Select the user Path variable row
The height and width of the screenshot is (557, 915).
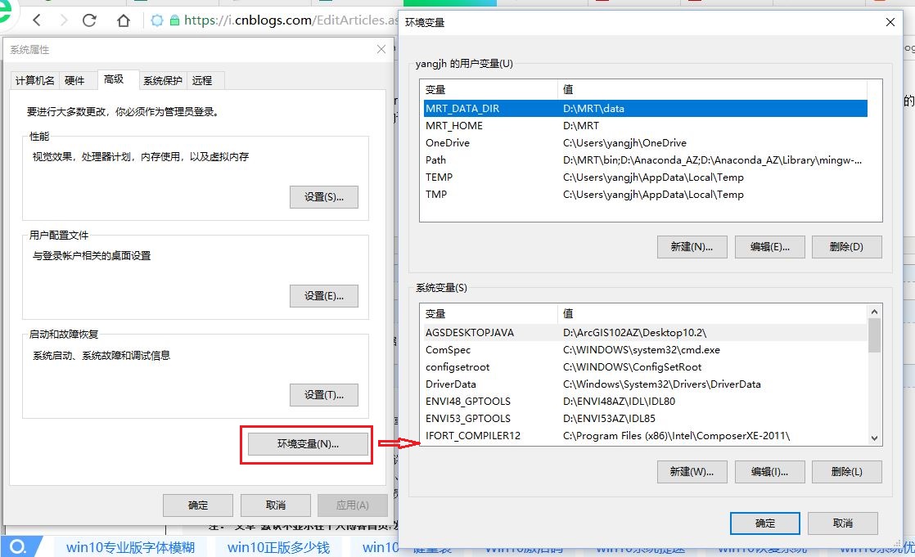[x=646, y=159]
